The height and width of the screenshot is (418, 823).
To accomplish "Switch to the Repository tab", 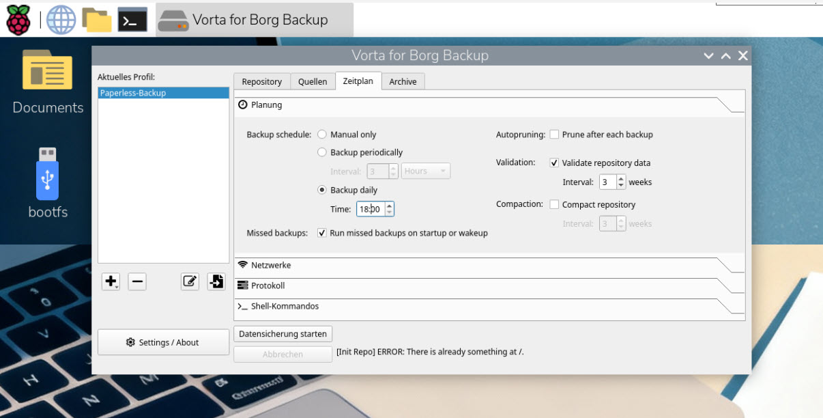I will click(x=261, y=81).
